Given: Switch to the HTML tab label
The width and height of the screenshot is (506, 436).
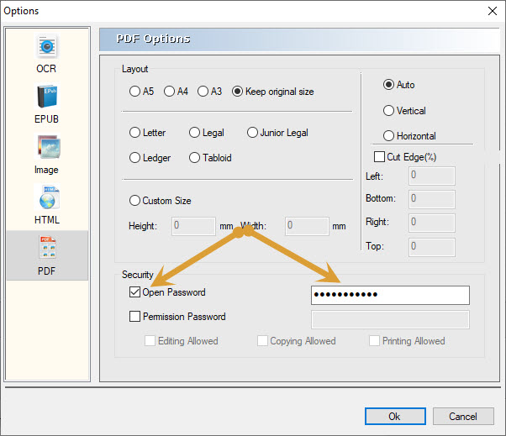Looking at the screenshot, I should coord(47,220).
